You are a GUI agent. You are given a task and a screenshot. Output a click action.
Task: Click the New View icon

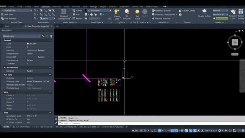2,15
